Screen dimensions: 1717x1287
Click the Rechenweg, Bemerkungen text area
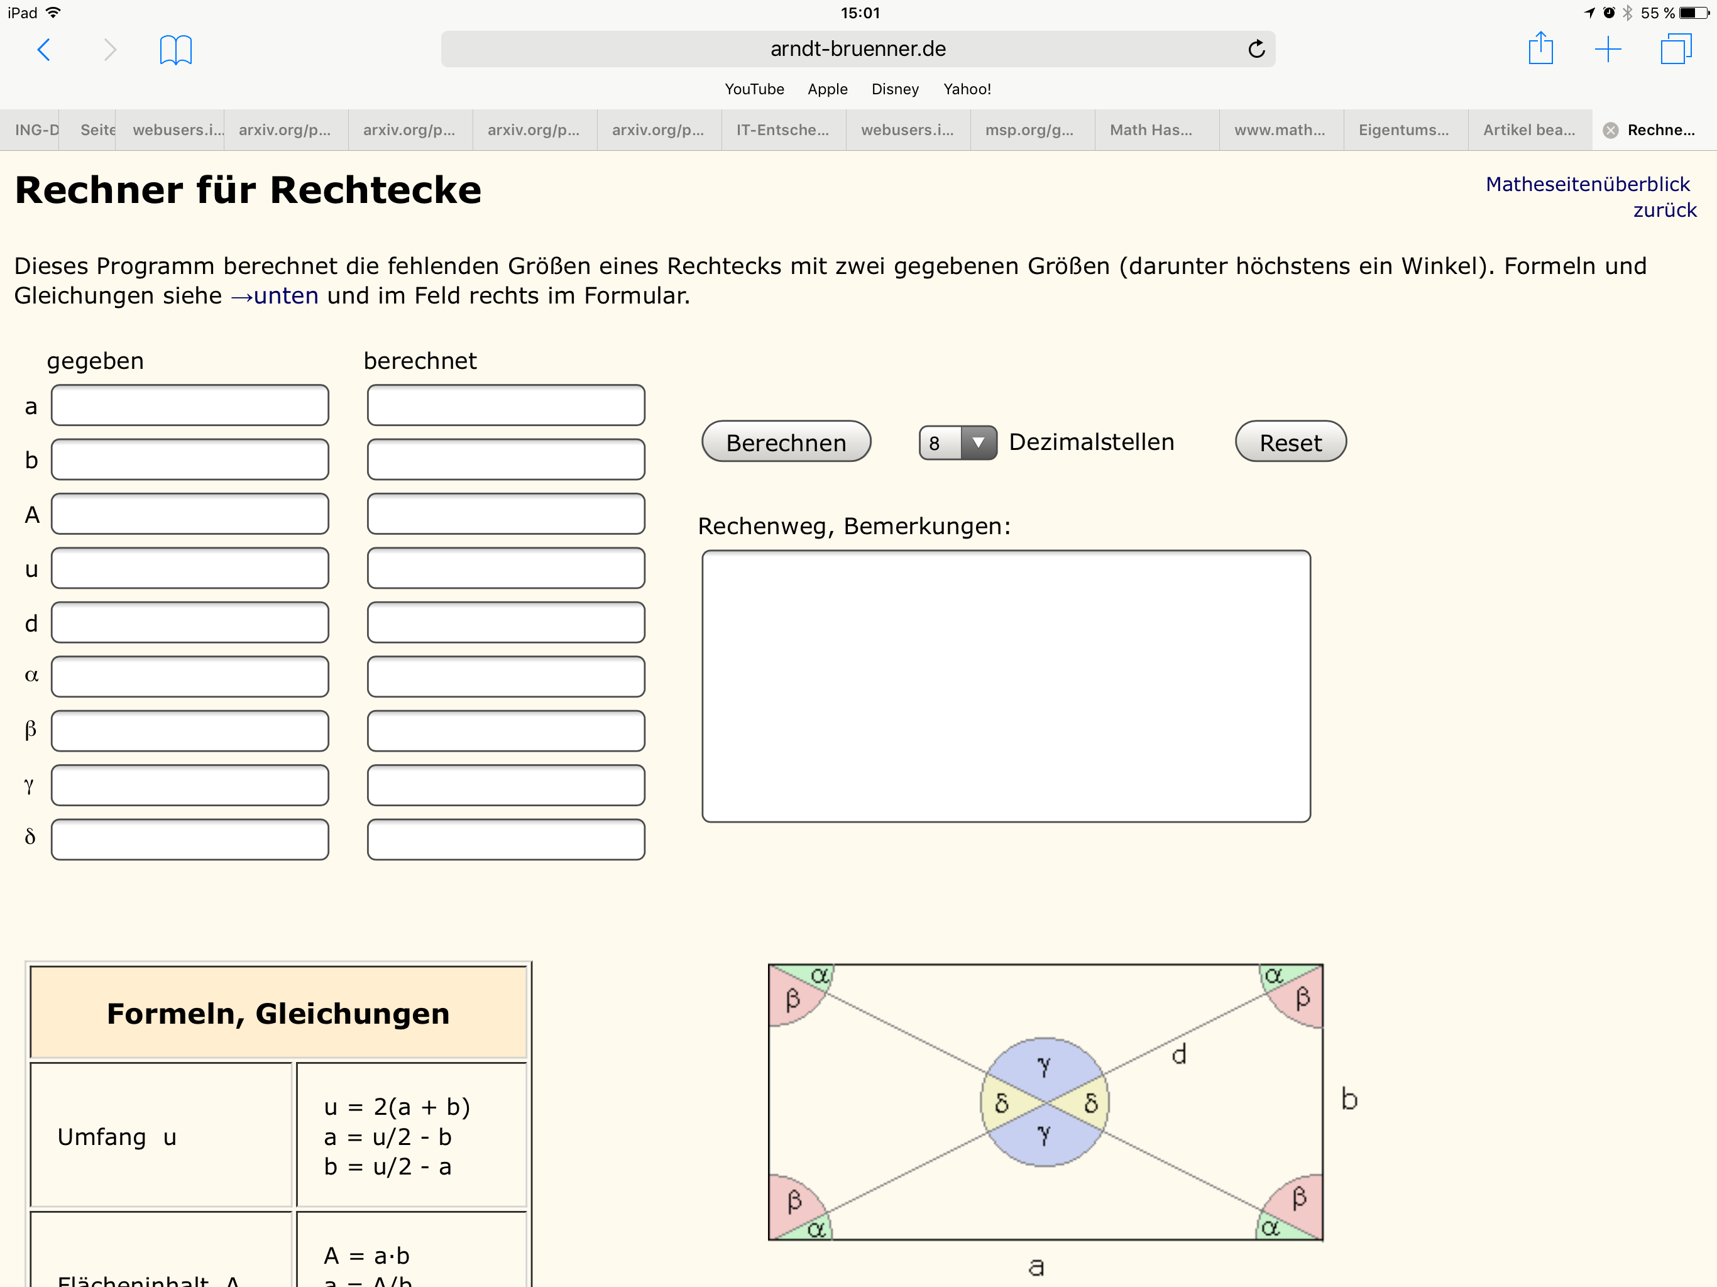point(1005,686)
